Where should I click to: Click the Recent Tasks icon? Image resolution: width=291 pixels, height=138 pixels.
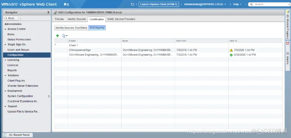[5, 135]
